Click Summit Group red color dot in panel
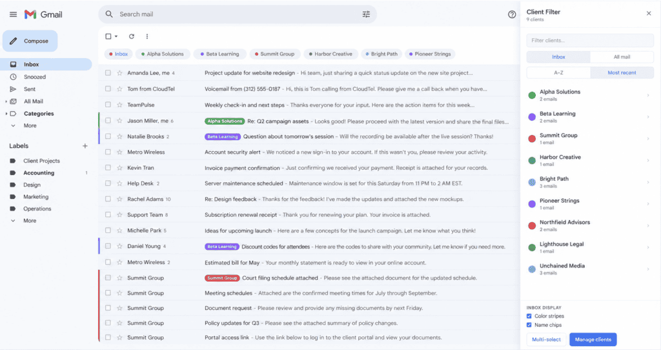The height and width of the screenshot is (350, 661). (532, 139)
